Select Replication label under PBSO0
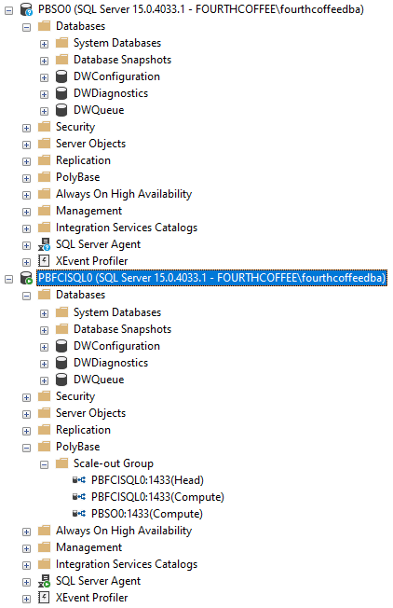 tap(83, 160)
